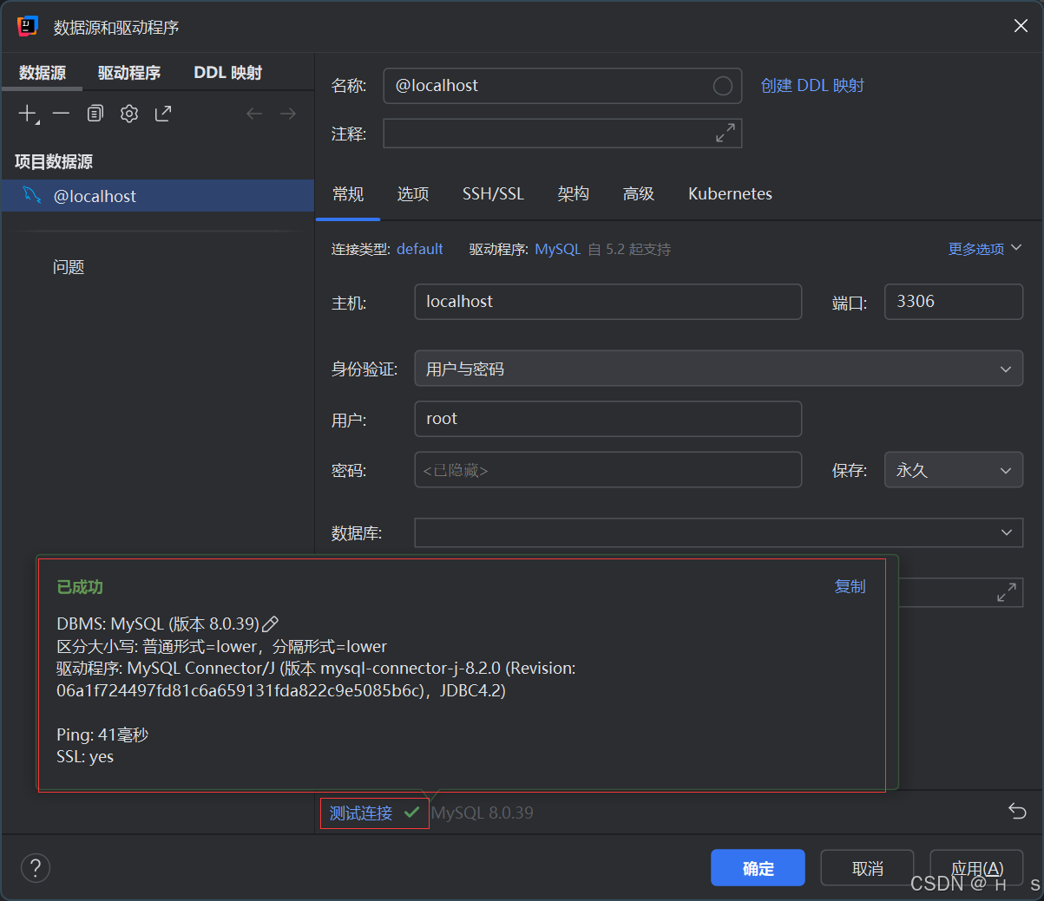Click the back navigation arrow
The height and width of the screenshot is (901, 1044).
(253, 113)
